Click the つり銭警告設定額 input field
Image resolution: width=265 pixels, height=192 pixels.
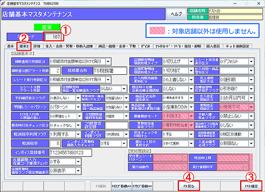117,125
